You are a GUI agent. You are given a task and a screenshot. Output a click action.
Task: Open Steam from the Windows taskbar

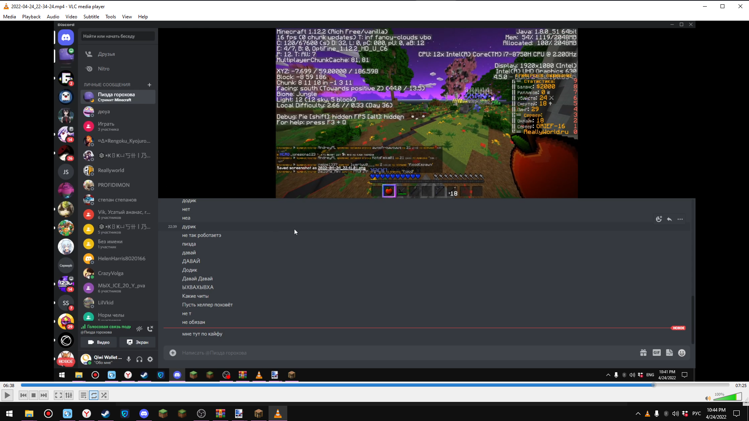tap(106, 414)
